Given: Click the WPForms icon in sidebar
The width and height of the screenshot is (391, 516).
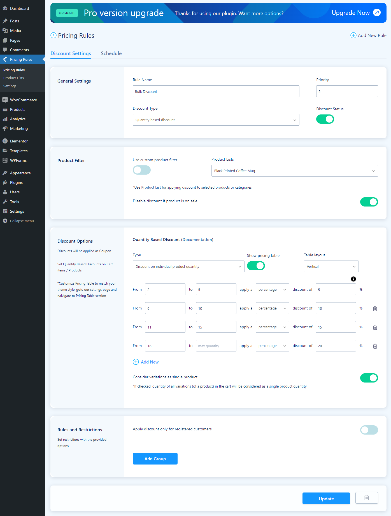Looking at the screenshot, I should tap(5, 160).
